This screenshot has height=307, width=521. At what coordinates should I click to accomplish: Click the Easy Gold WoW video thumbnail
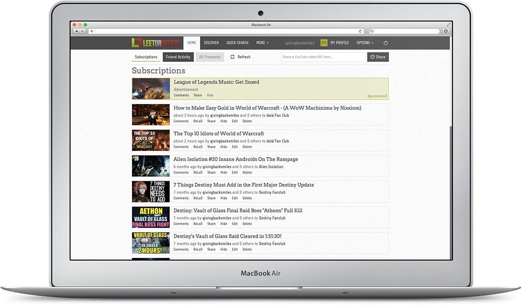point(151,114)
